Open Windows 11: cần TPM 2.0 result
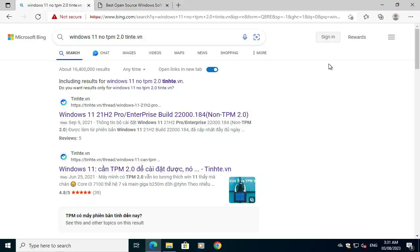Screen dimensions: 420x252 145,169
